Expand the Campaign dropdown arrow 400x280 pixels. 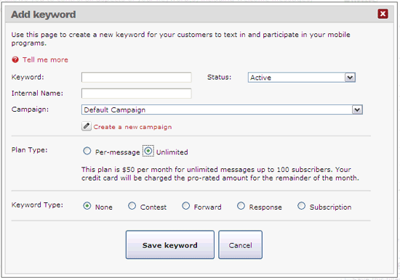point(357,110)
